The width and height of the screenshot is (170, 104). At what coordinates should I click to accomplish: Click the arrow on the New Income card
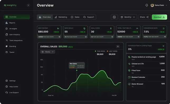pyautogui.click(x=59, y=37)
